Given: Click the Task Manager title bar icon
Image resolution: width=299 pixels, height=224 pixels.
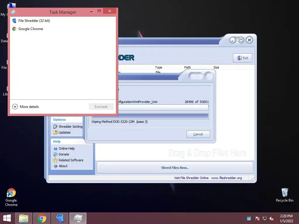Looking at the screenshot, I should coord(13,12).
